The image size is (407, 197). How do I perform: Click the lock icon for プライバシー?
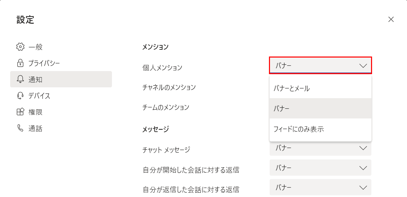point(20,63)
